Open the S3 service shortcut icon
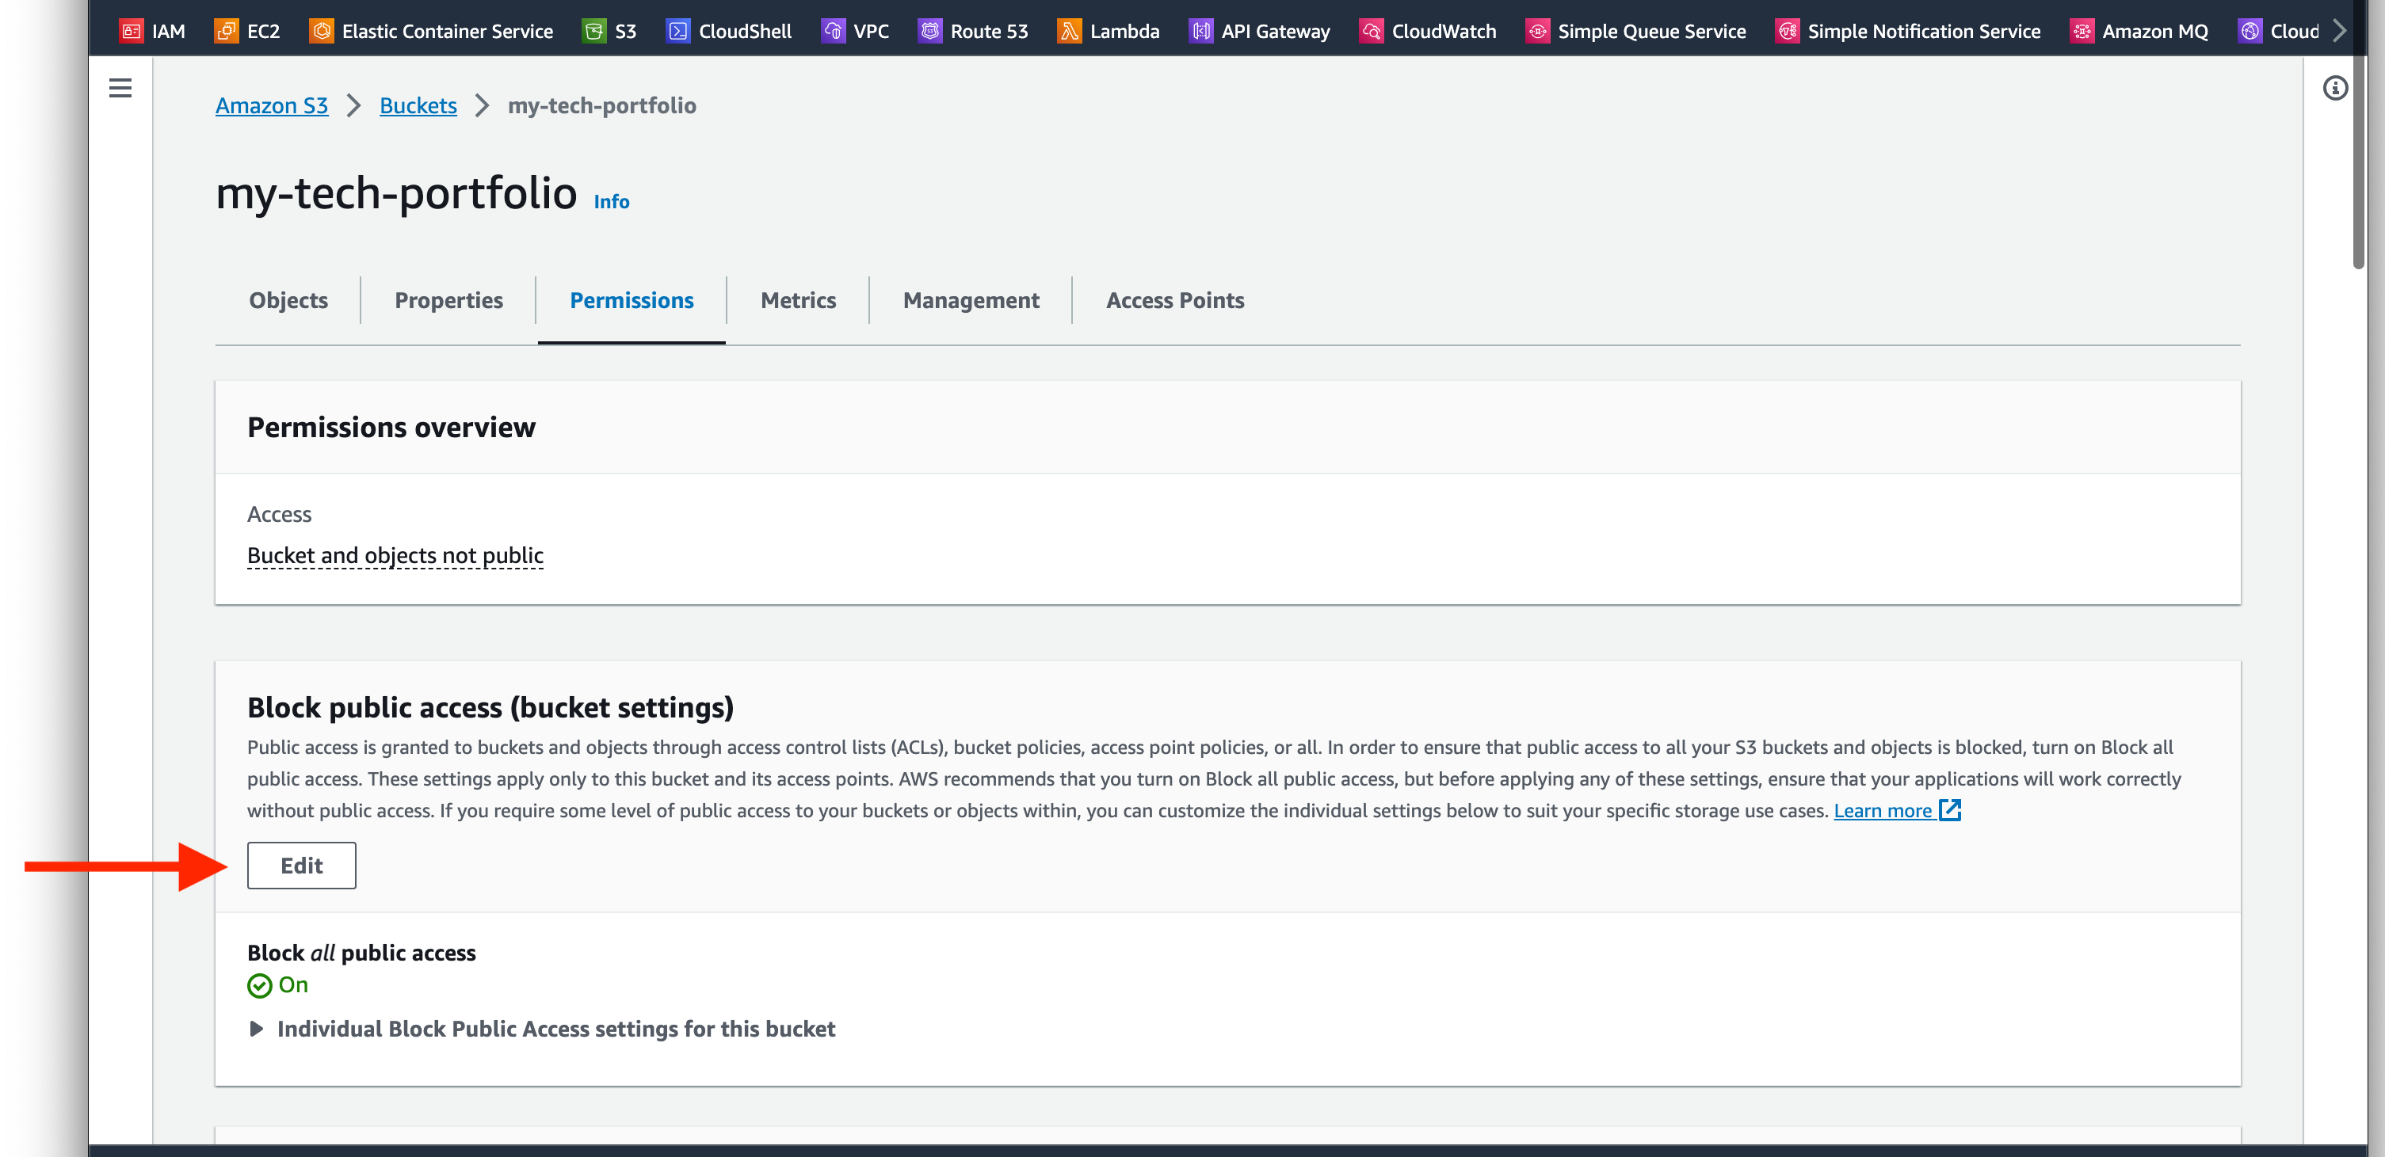2385x1157 pixels. [594, 31]
